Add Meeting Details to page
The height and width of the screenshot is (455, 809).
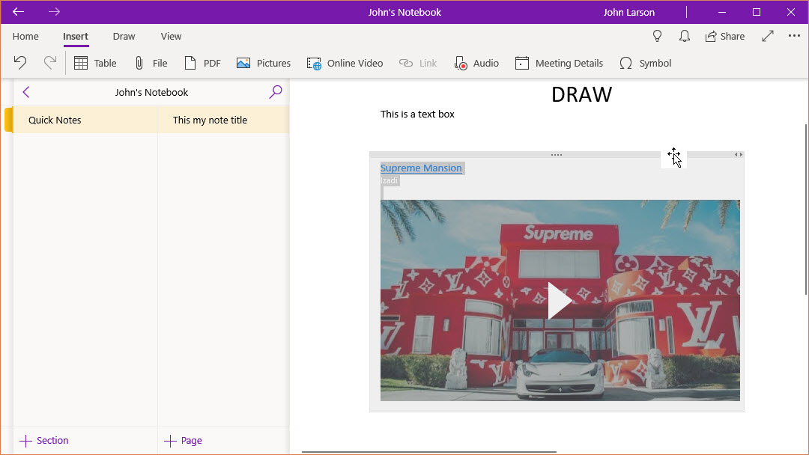[x=559, y=64]
